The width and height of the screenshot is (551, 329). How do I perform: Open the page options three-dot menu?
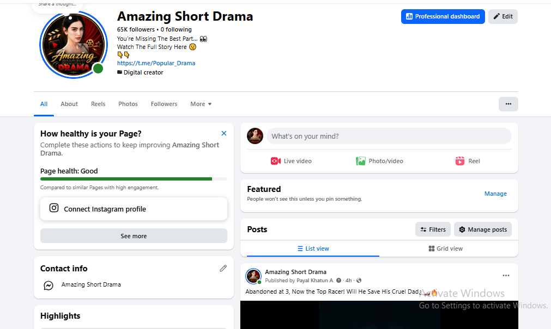pos(508,104)
